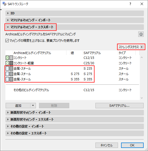Click the C25/30 SAF material cell
Viewport: 148px width, 151px height.
pos(89,63)
